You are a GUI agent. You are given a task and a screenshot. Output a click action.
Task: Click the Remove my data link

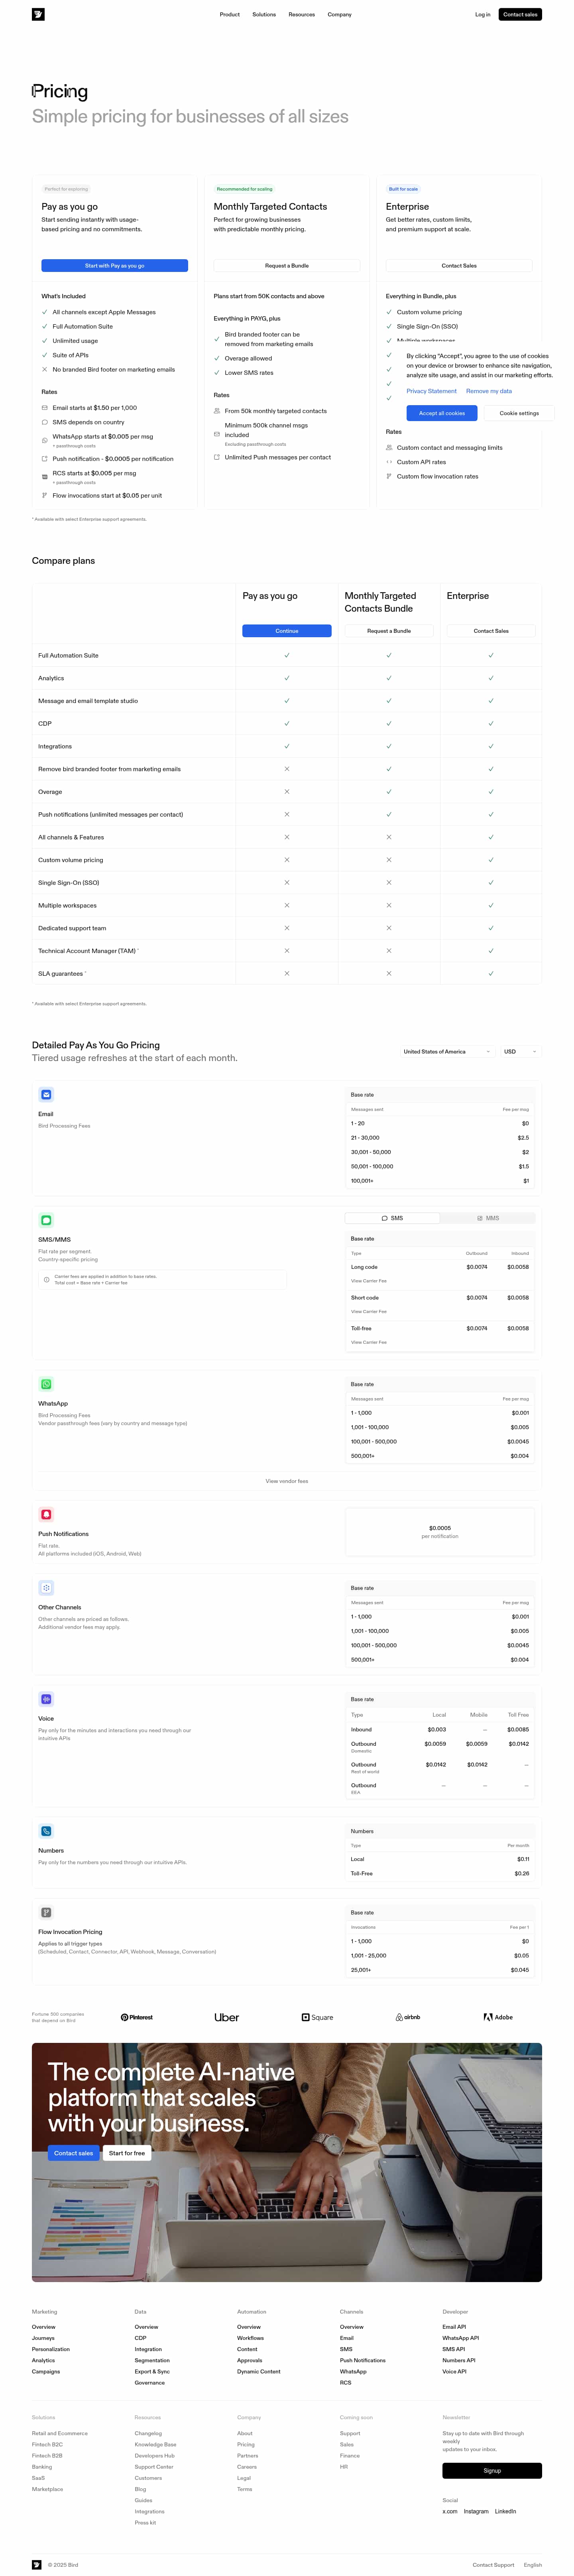click(489, 391)
